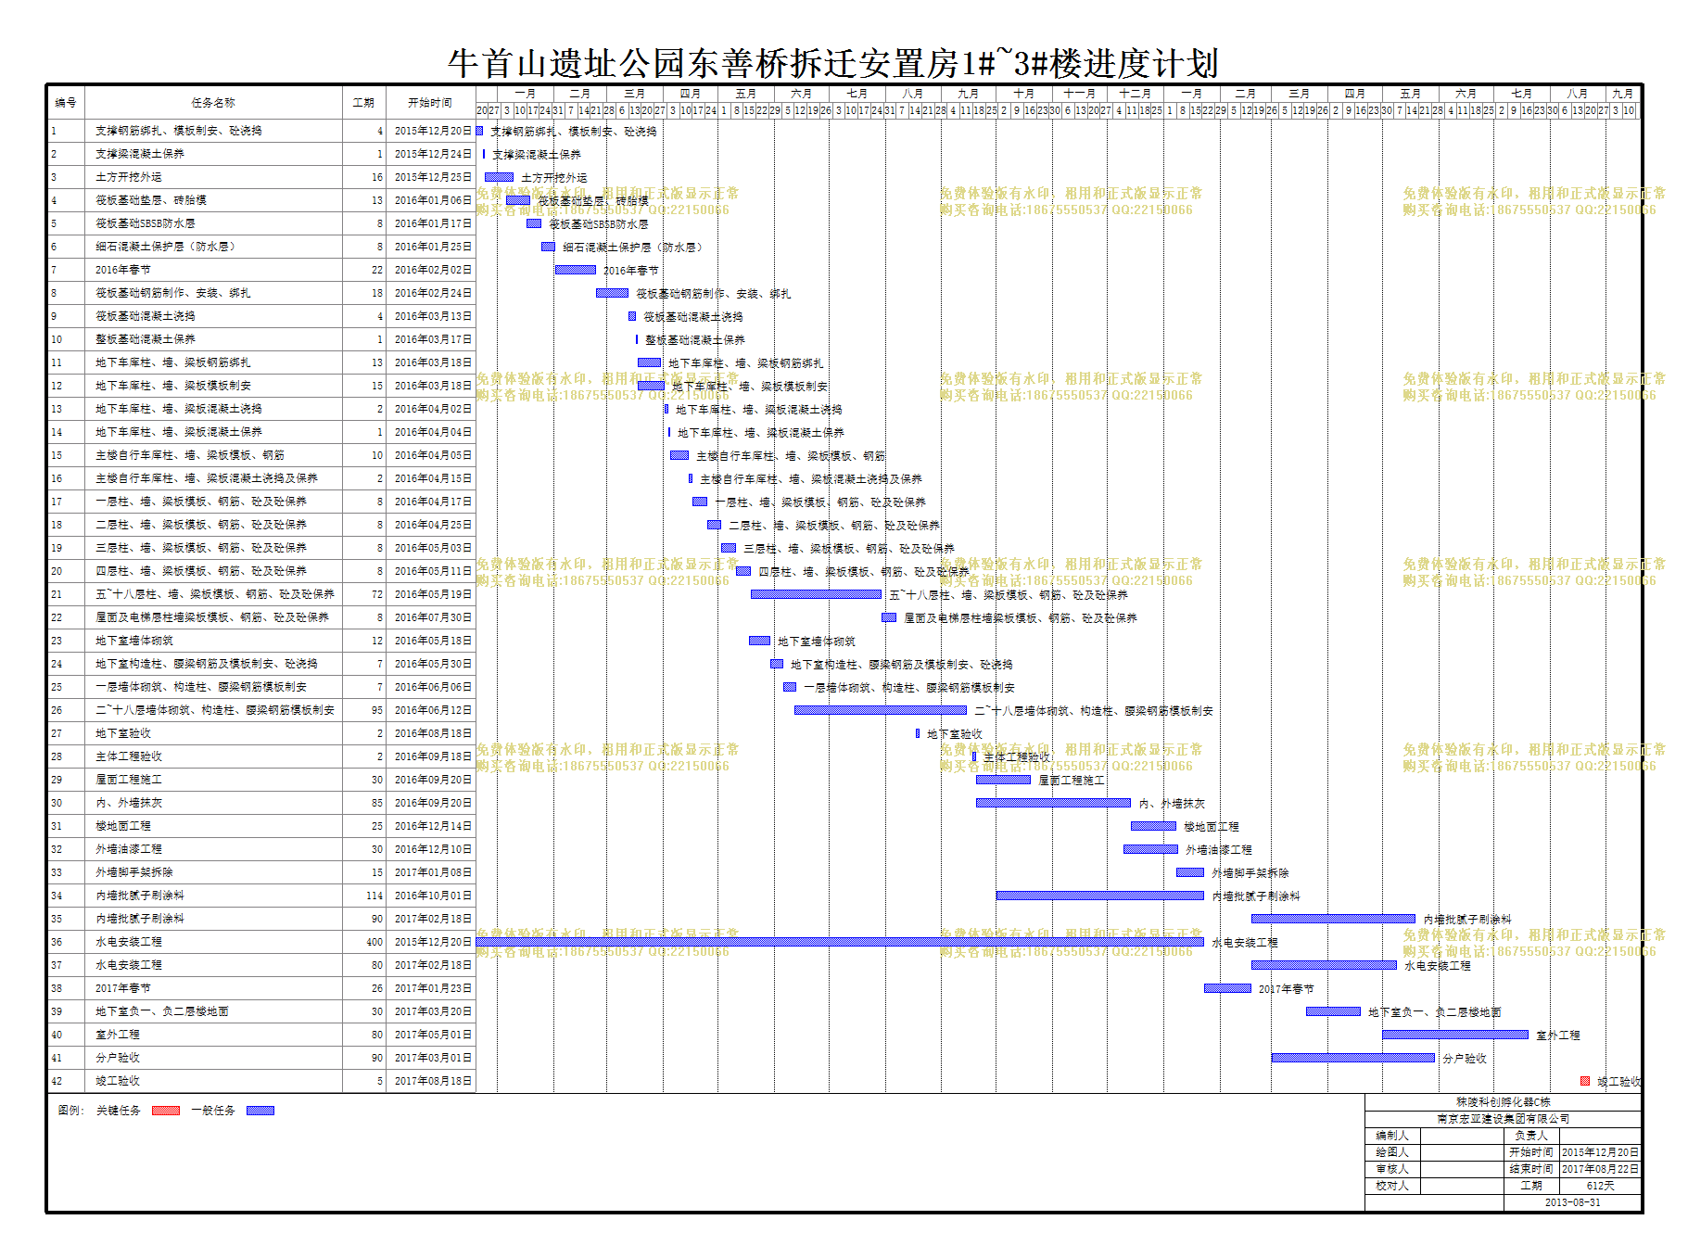Click the 秣陵科创孵化器C栋 title block cell
The image size is (1688, 1258).
(x=1503, y=1102)
